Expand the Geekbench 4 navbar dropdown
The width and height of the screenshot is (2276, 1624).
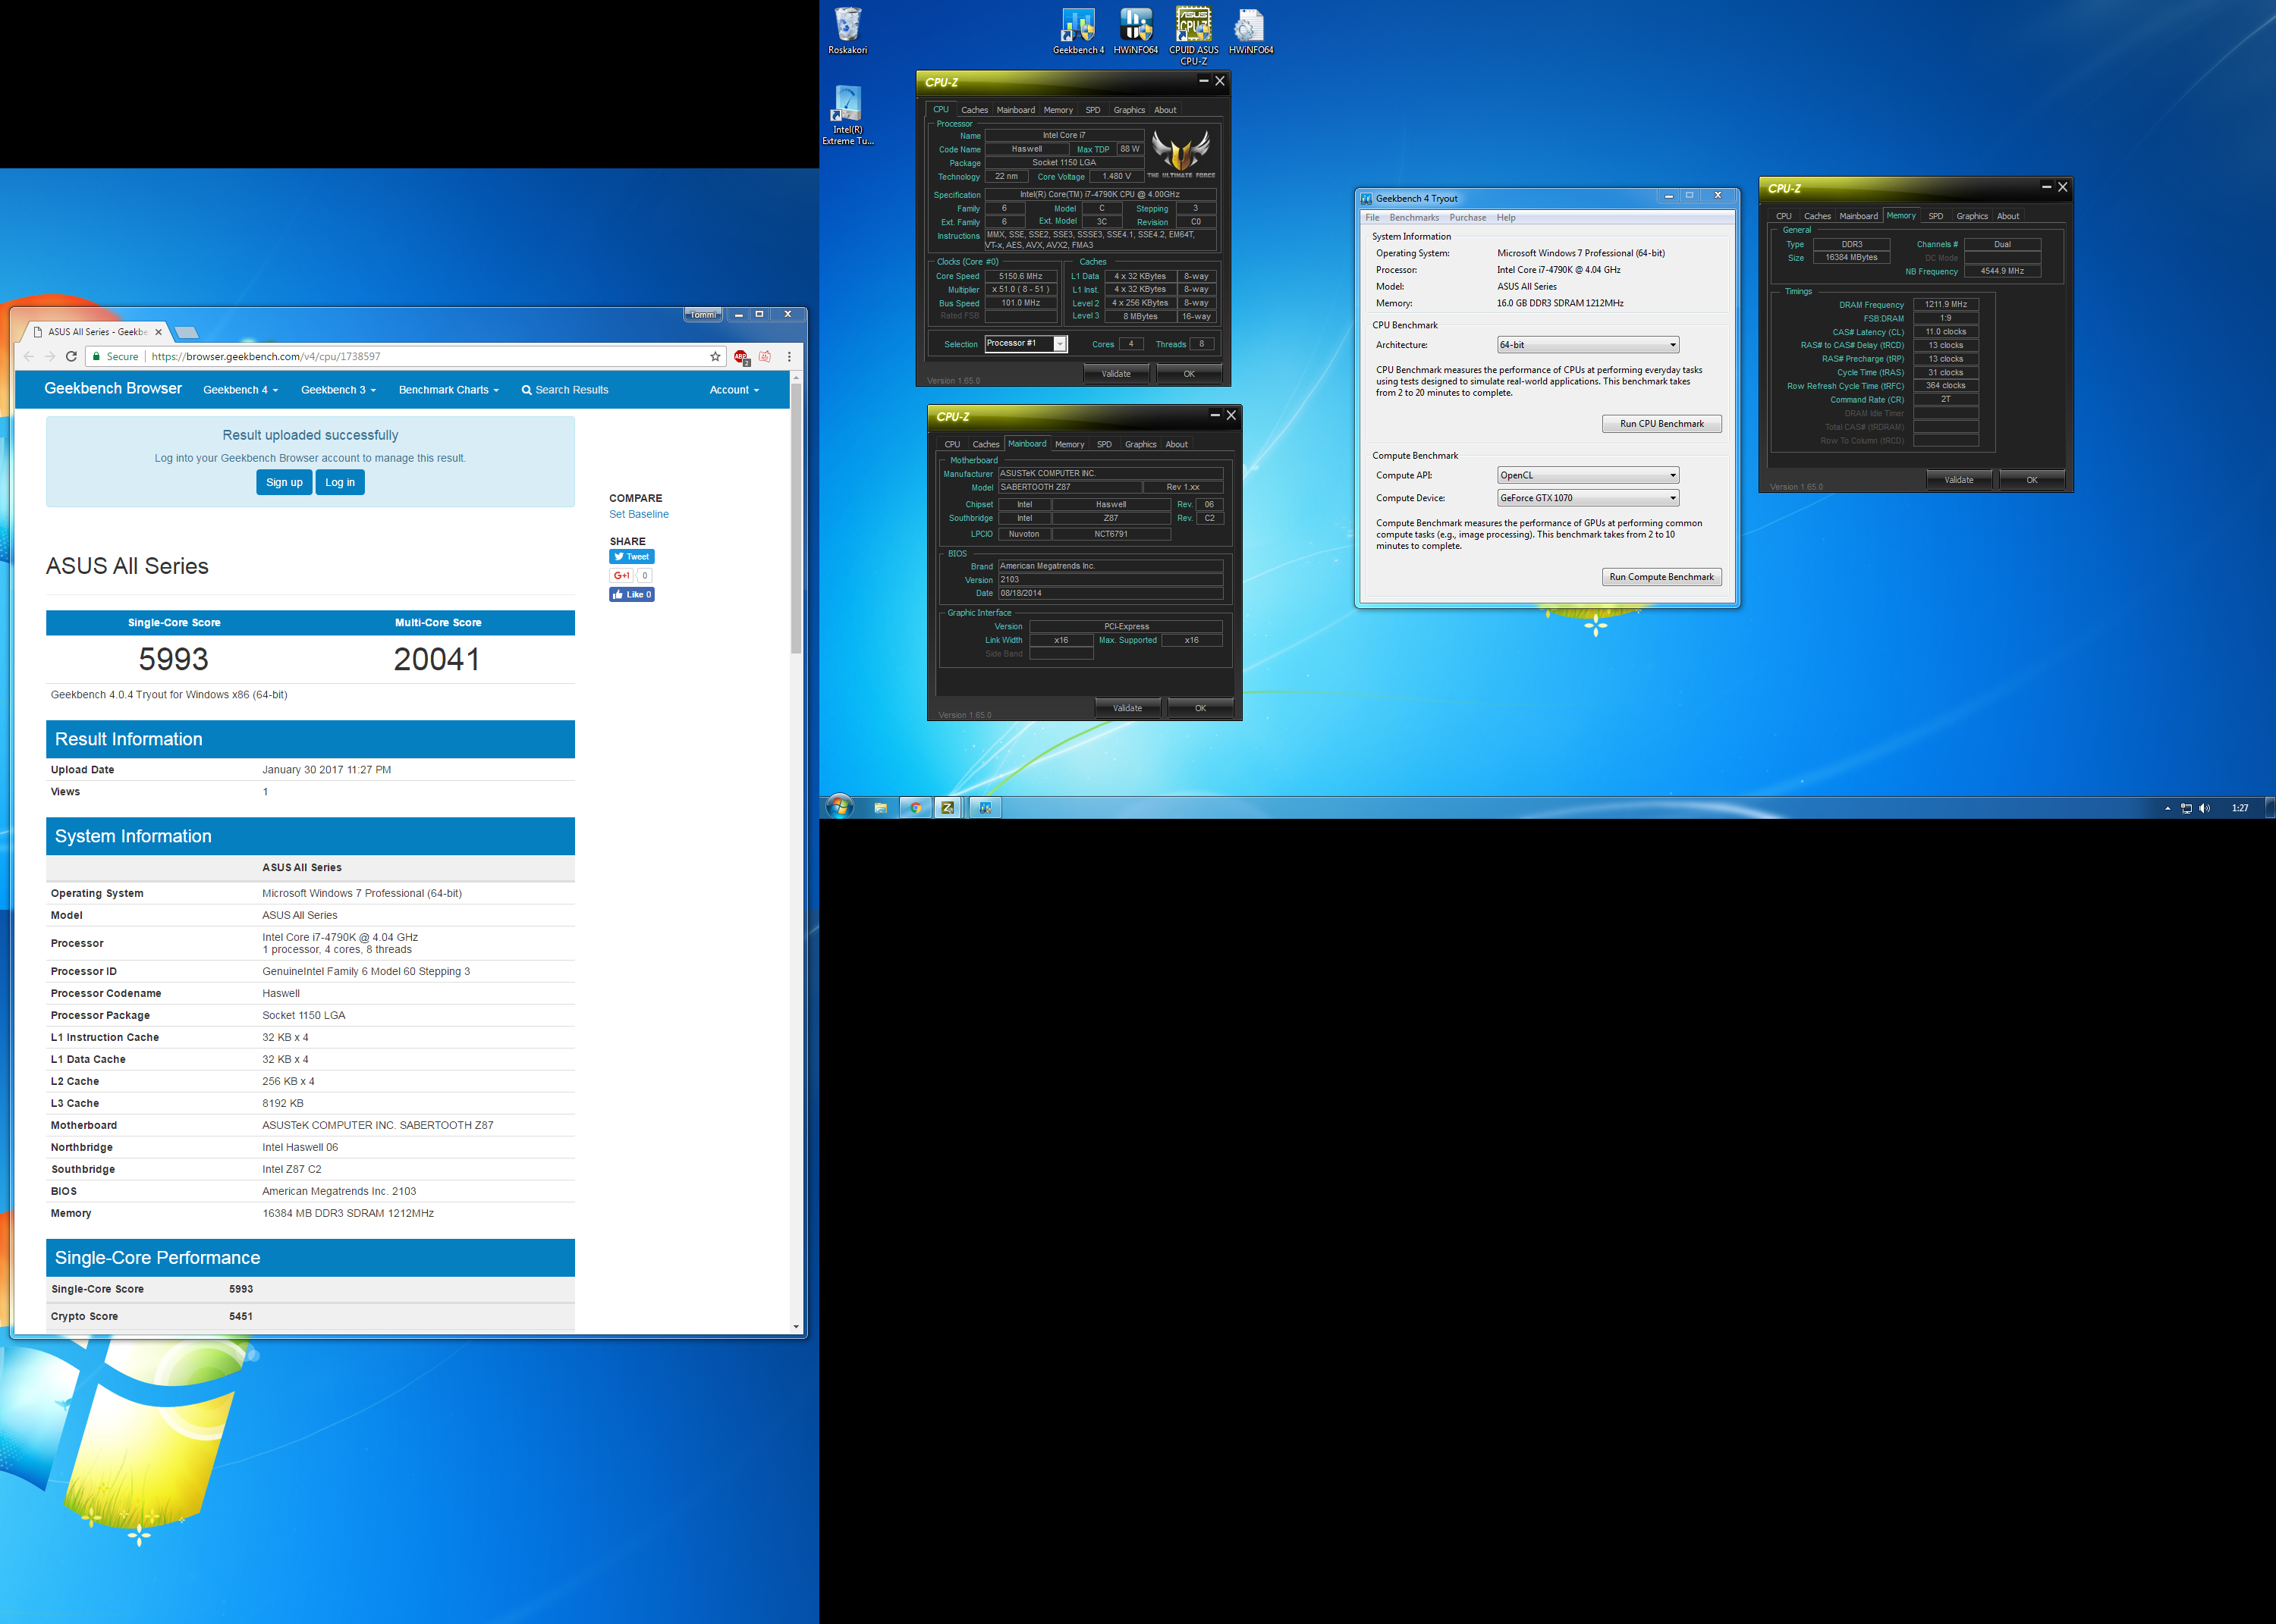pos(240,390)
